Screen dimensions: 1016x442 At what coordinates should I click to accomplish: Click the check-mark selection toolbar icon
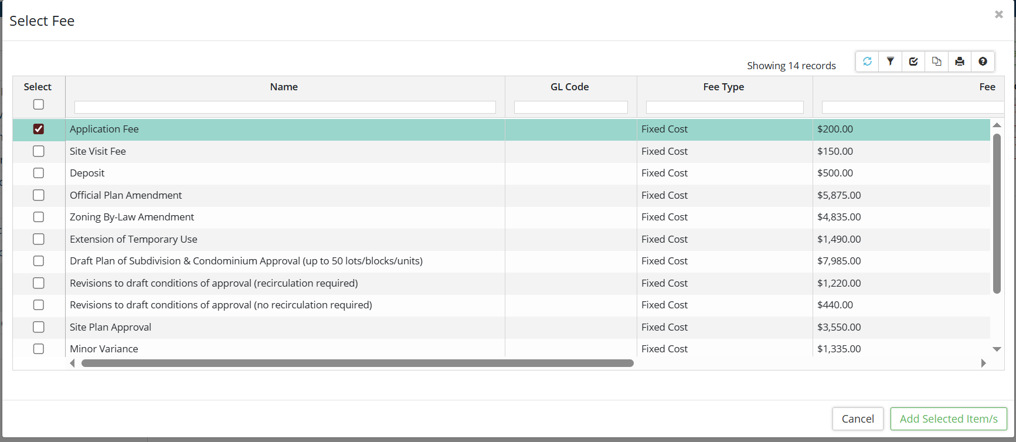pyautogui.click(x=913, y=61)
